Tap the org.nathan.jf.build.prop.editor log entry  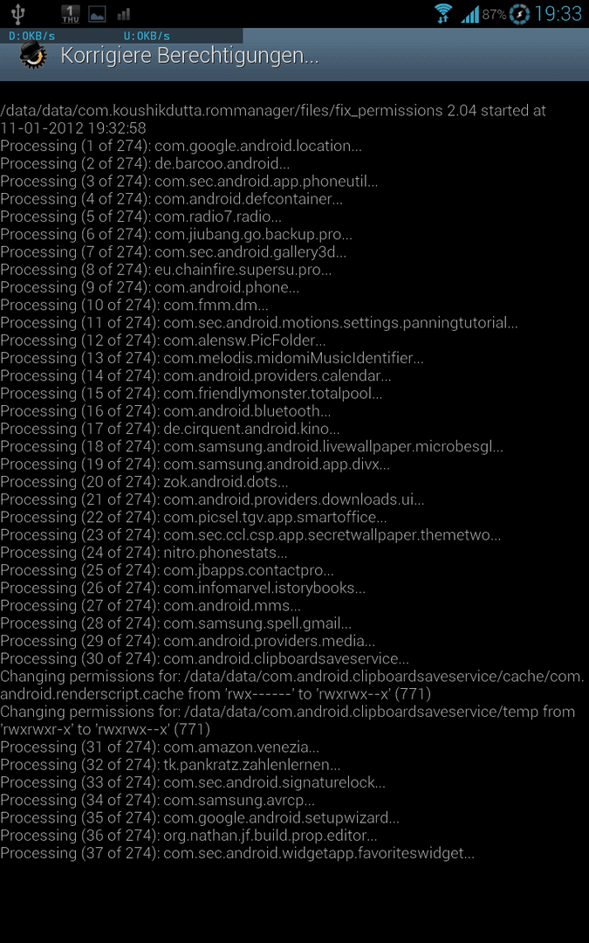tap(188, 836)
